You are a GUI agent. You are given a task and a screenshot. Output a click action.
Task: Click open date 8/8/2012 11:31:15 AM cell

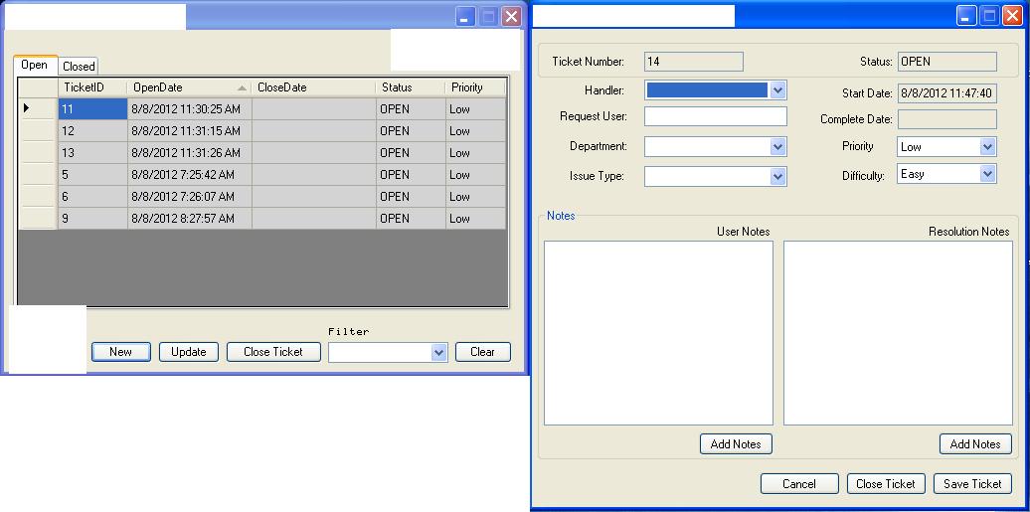pos(189,131)
